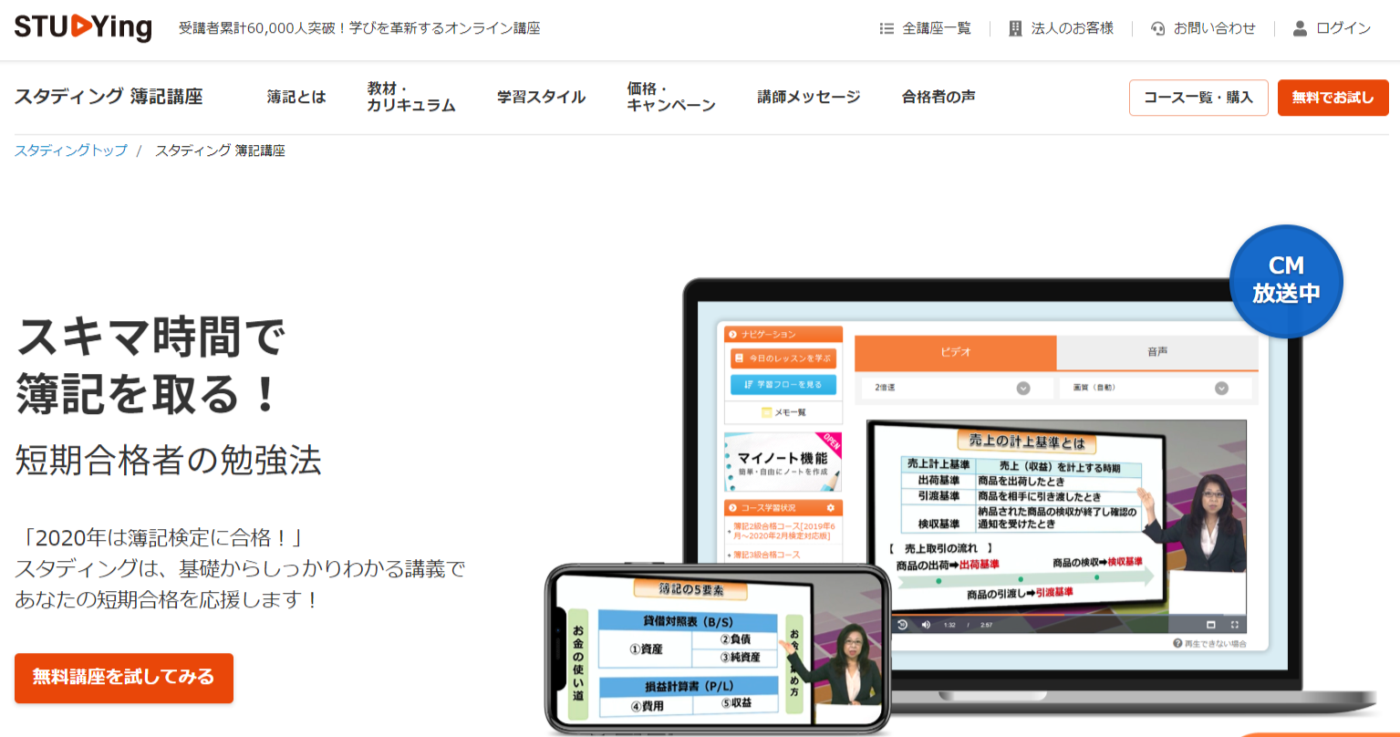Click the コース一覧・購入 button

[1198, 98]
